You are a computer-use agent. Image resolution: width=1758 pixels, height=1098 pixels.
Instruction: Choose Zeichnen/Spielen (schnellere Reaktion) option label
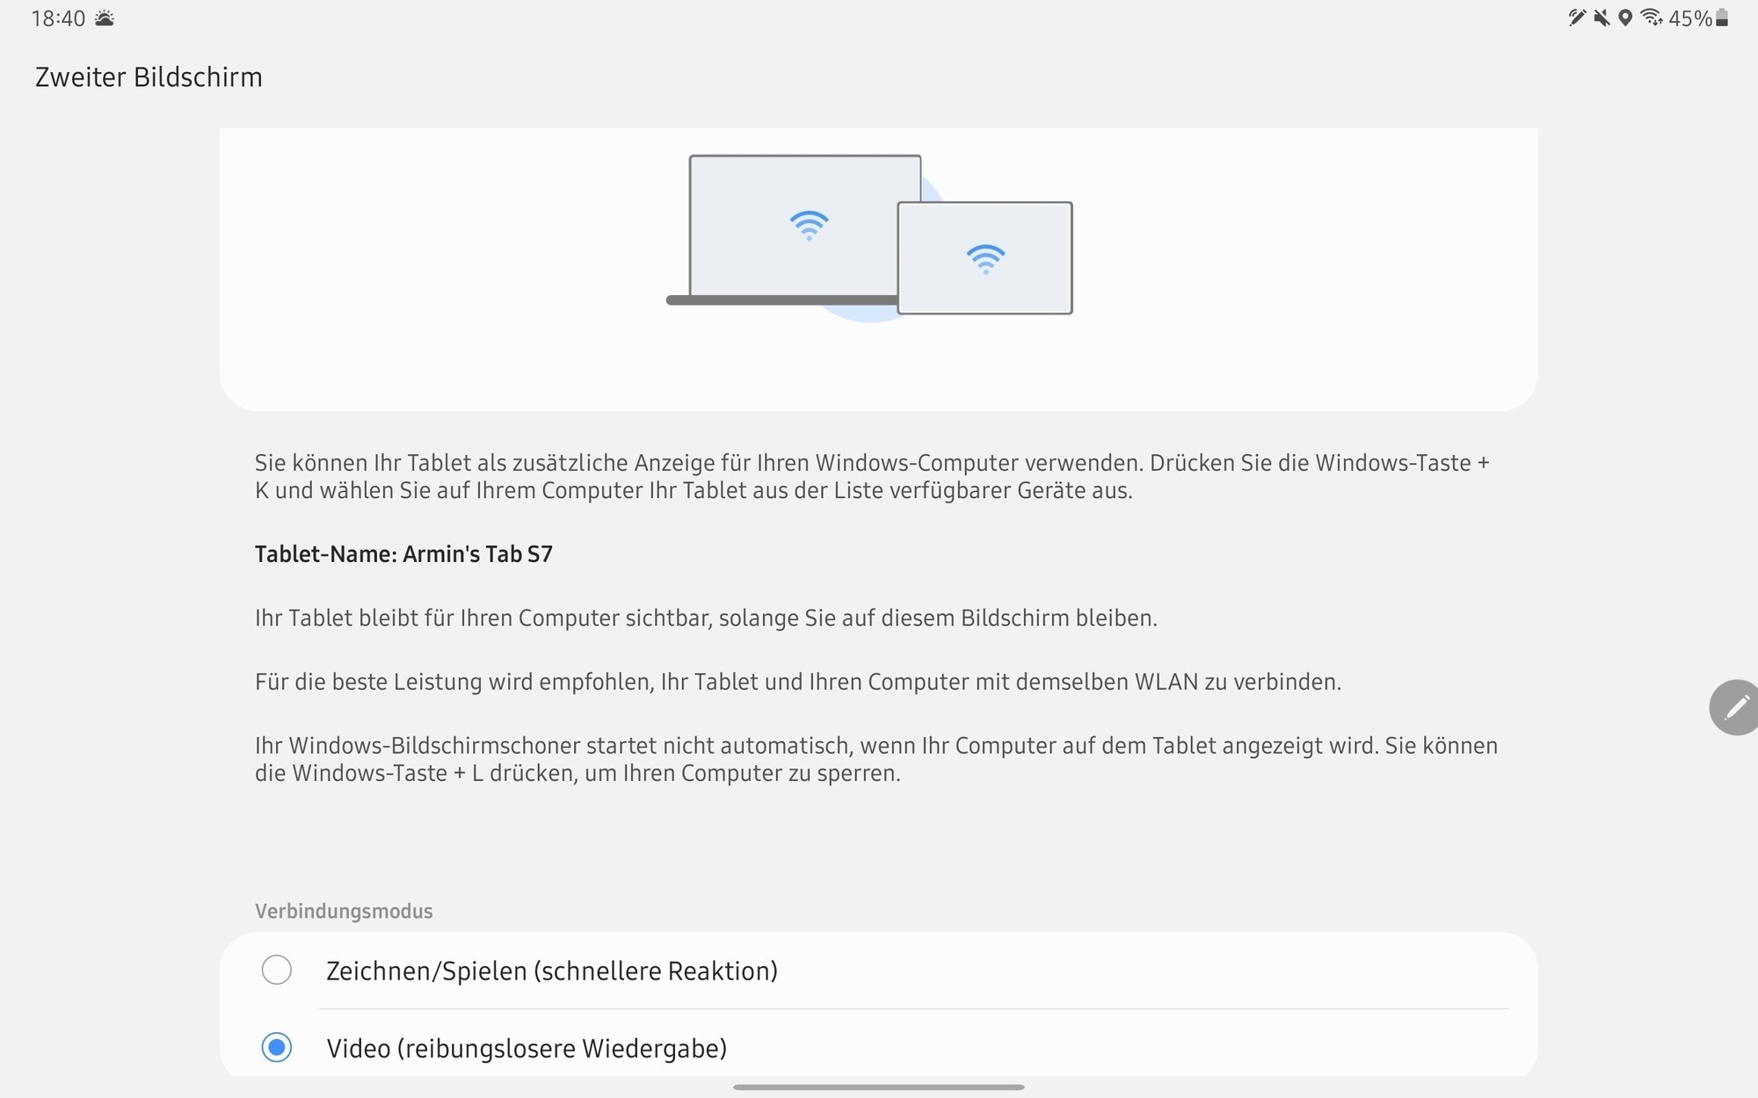pyautogui.click(x=552, y=971)
